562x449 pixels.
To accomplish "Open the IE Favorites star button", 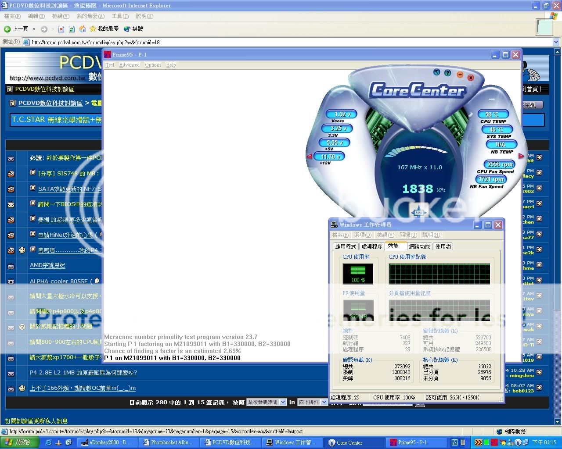I will coord(104,29).
